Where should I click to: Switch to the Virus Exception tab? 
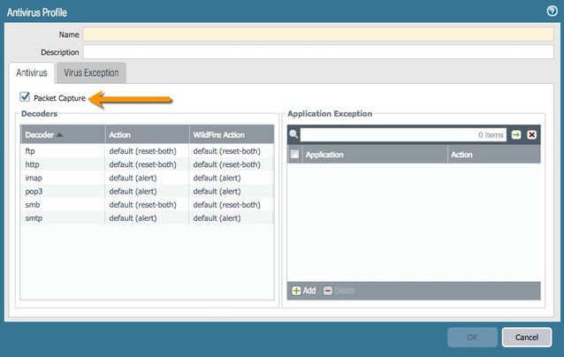91,72
